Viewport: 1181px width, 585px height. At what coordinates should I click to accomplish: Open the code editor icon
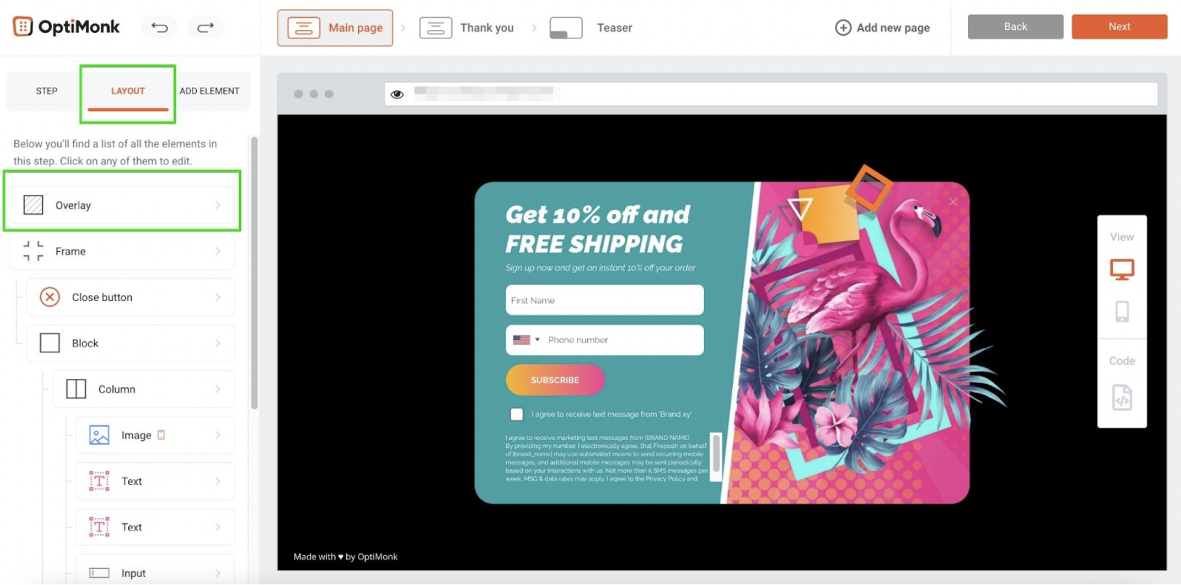pos(1122,397)
